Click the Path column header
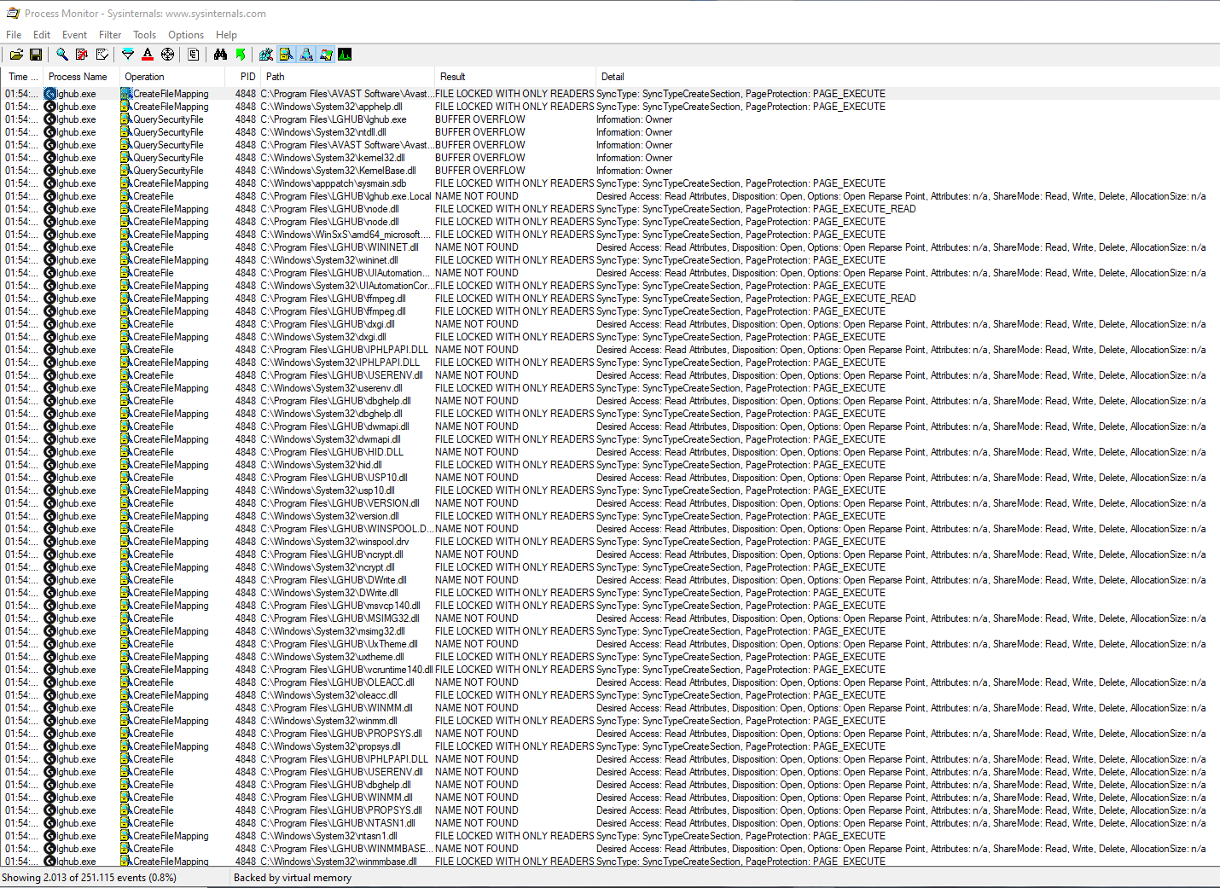The width and height of the screenshot is (1220, 888). (x=346, y=77)
